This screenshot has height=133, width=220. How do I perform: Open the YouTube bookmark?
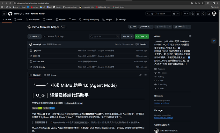pyautogui.click(x=34, y=7)
